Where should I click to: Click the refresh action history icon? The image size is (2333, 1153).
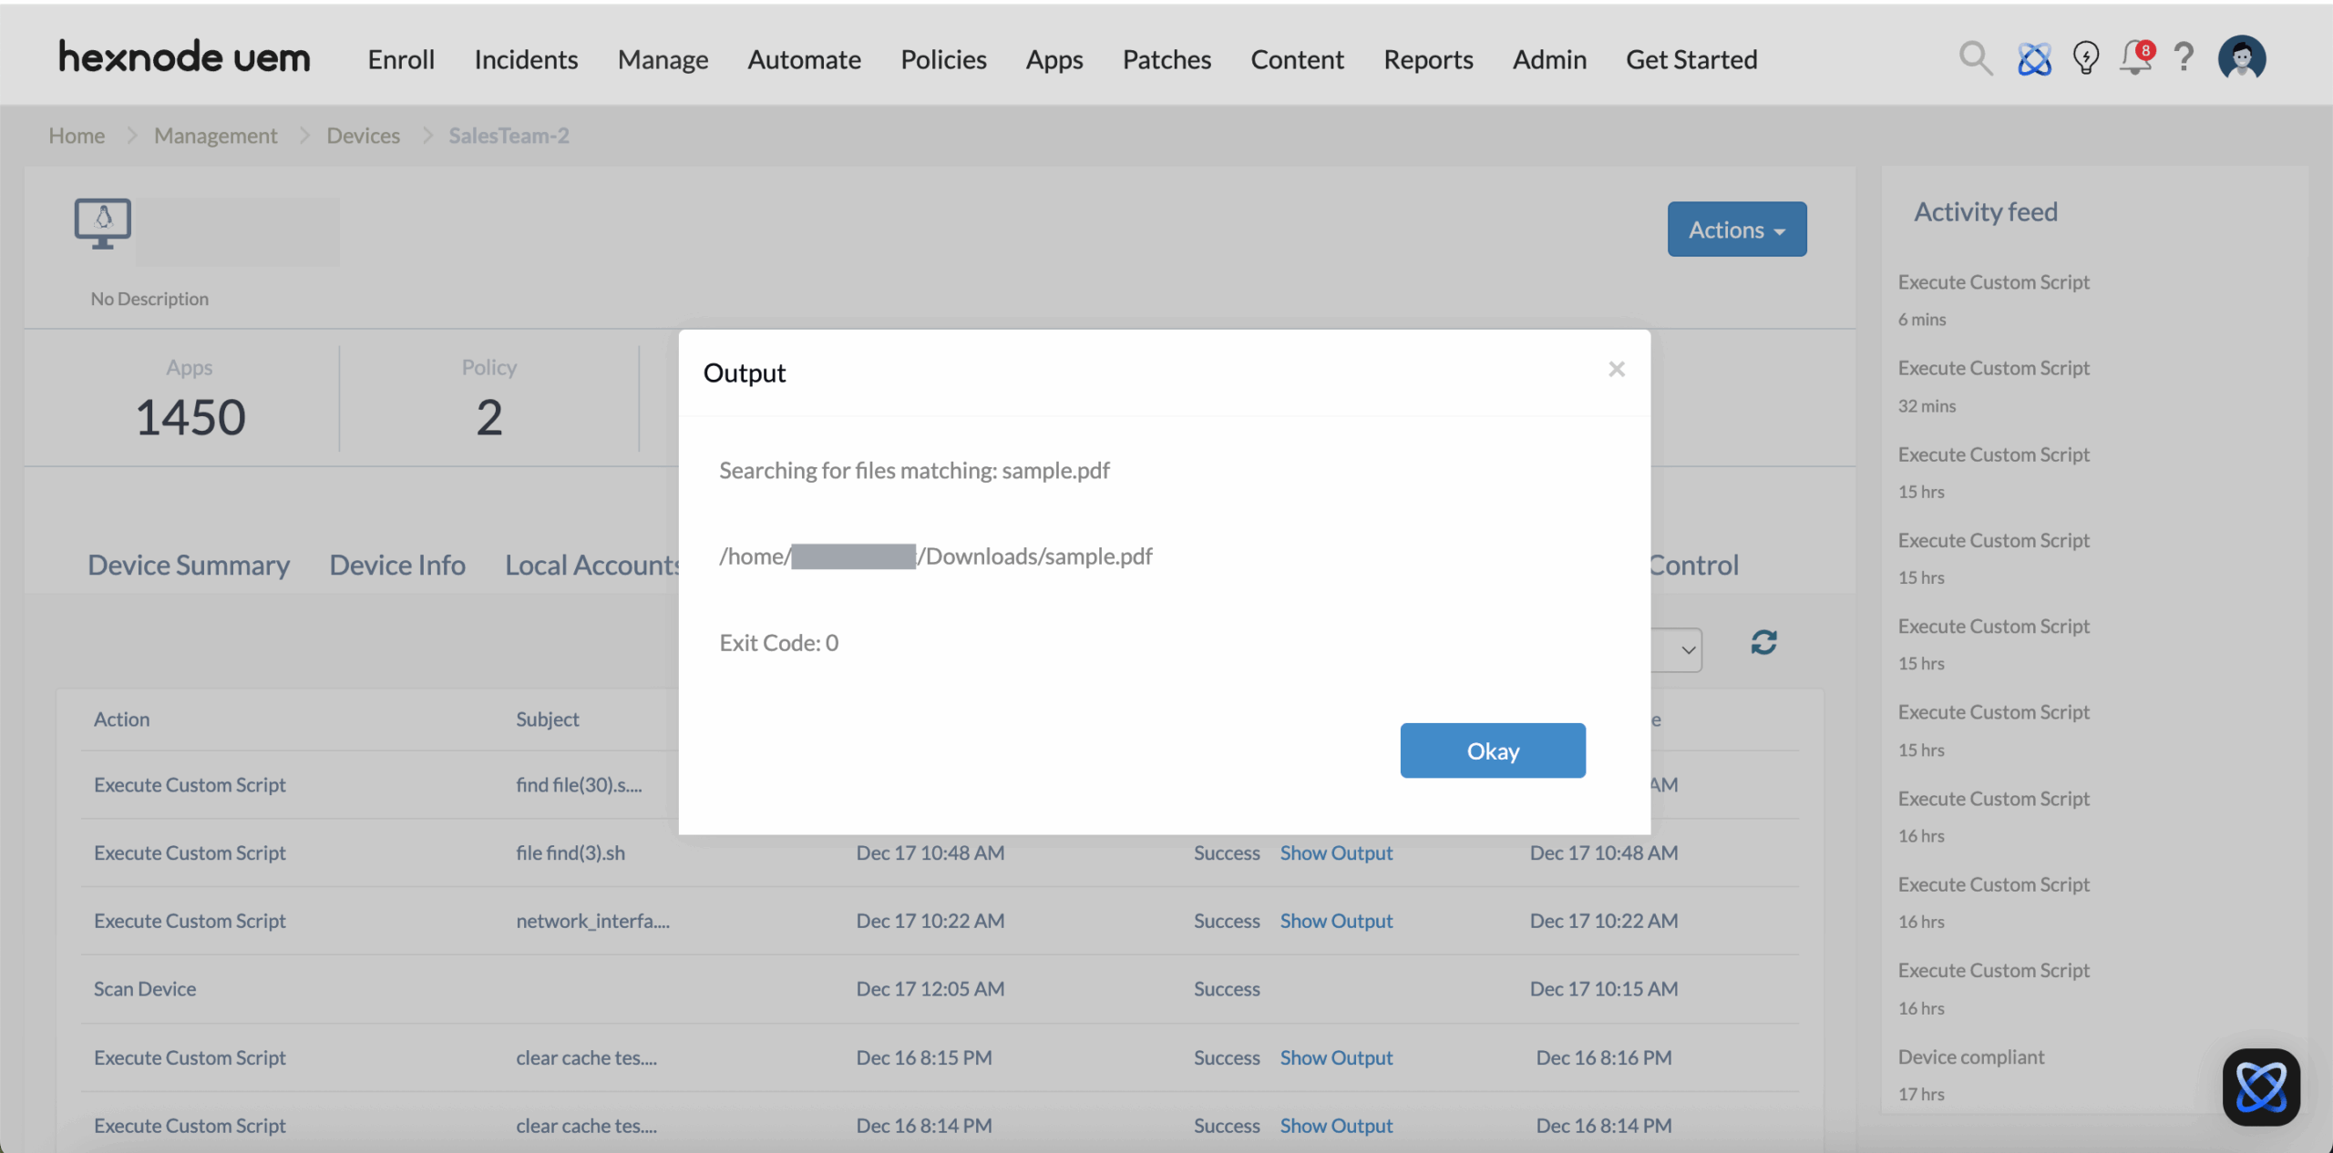[1763, 643]
